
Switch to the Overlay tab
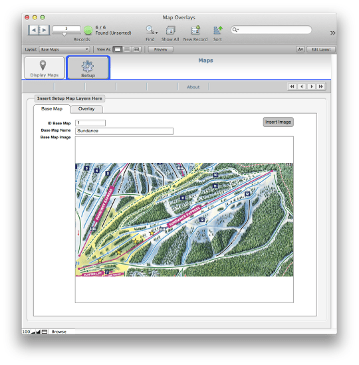(x=86, y=109)
